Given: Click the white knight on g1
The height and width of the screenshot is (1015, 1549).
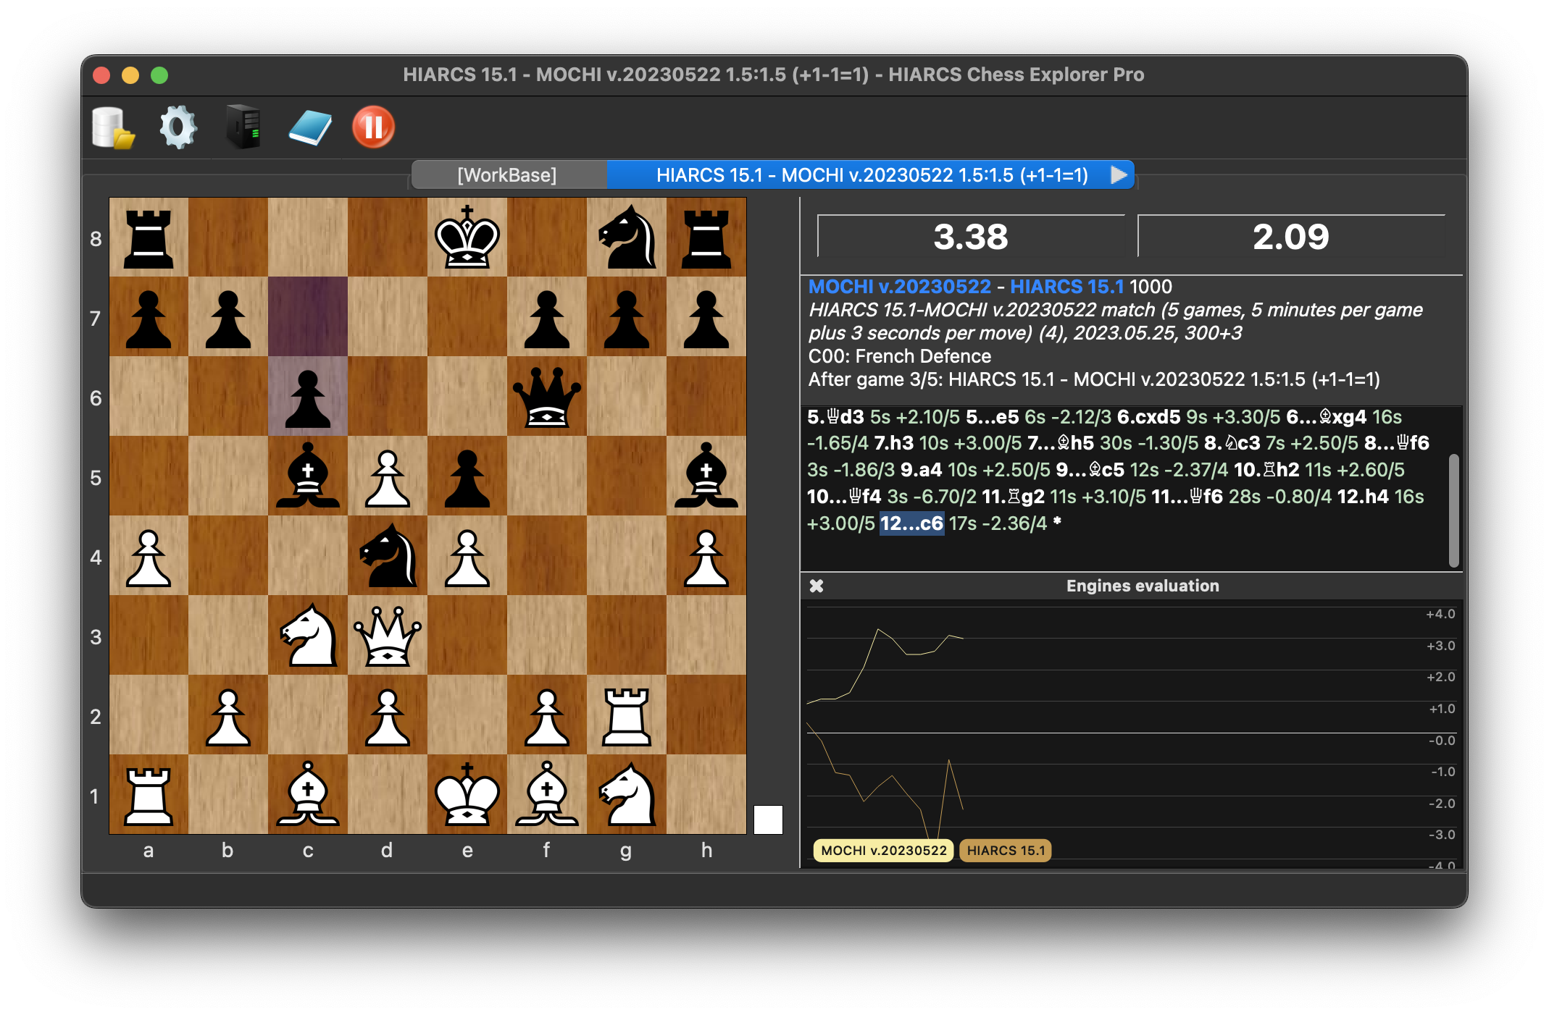Looking at the screenshot, I should (x=627, y=795).
